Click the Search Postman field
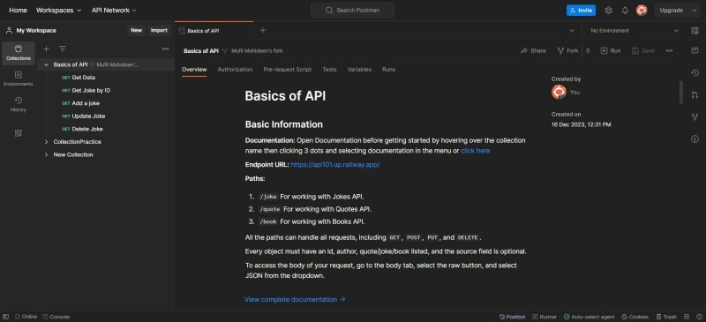 point(352,11)
